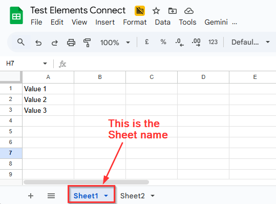Select row 1 header
Viewport: 276px width, 204px height.
point(11,89)
